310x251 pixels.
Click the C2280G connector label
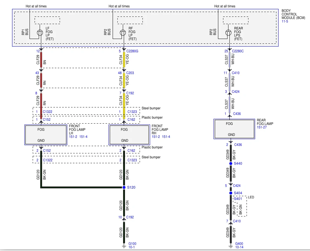(132, 51)
